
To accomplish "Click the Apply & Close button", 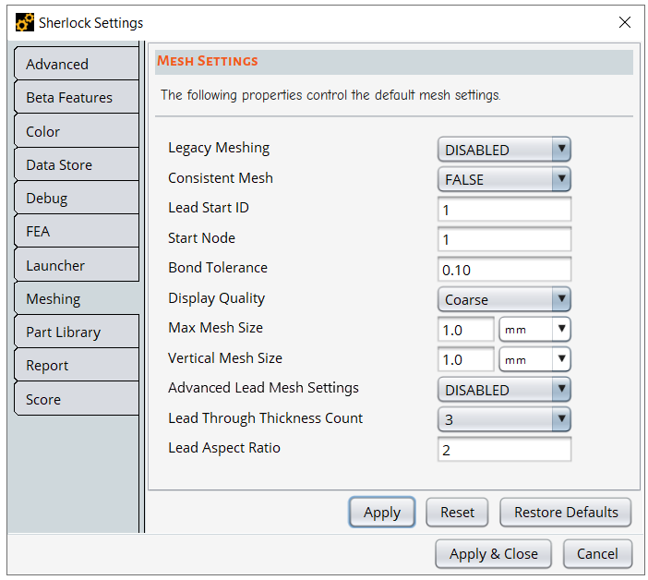I will point(494,553).
